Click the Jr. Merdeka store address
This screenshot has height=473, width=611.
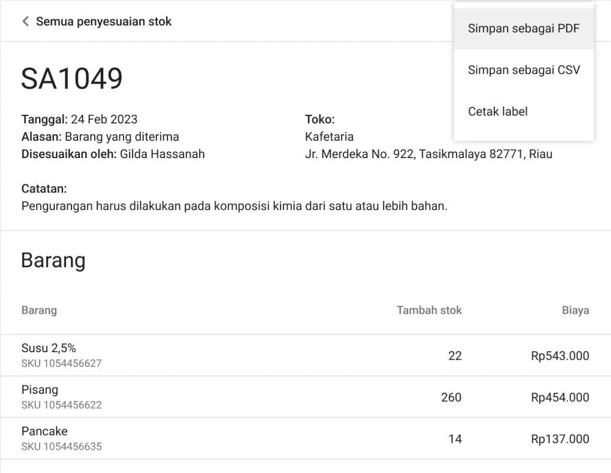tap(428, 154)
